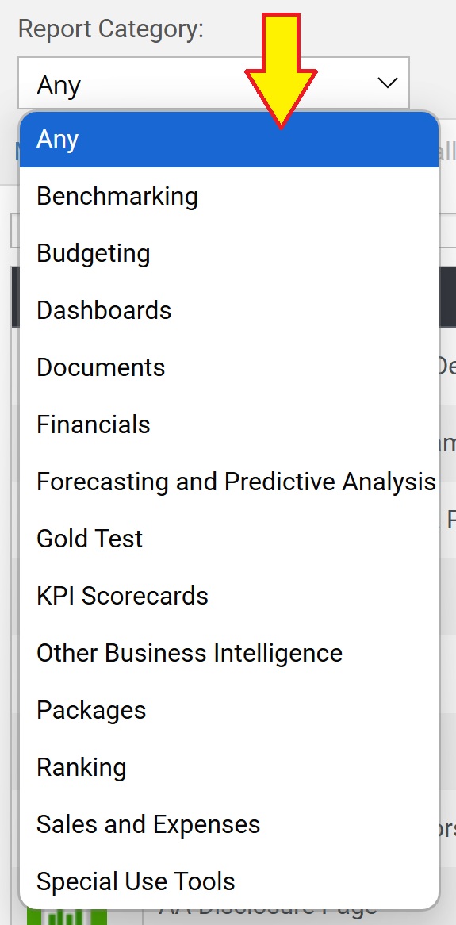Select Sales and Expenses option
456x925 pixels.
coord(229,825)
